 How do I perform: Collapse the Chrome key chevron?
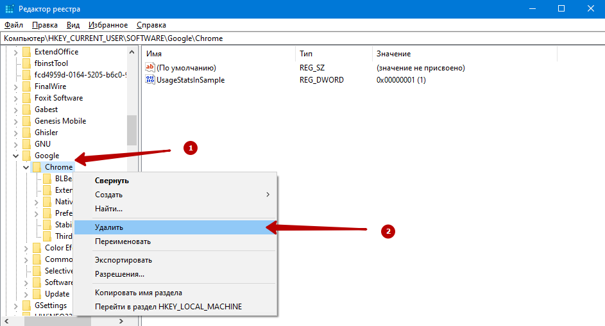pos(26,167)
